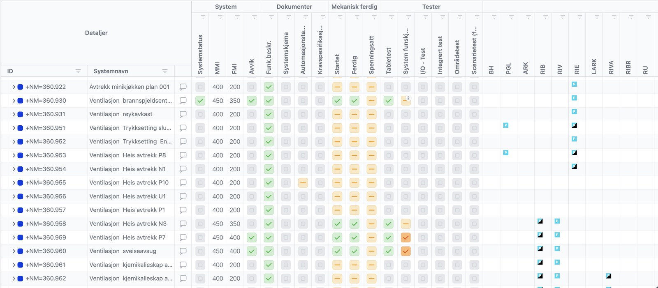Filter the Systemnavn column
The height and width of the screenshot is (288, 658).
pos(165,71)
